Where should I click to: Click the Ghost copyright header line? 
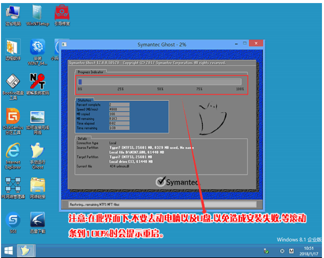point(147,63)
